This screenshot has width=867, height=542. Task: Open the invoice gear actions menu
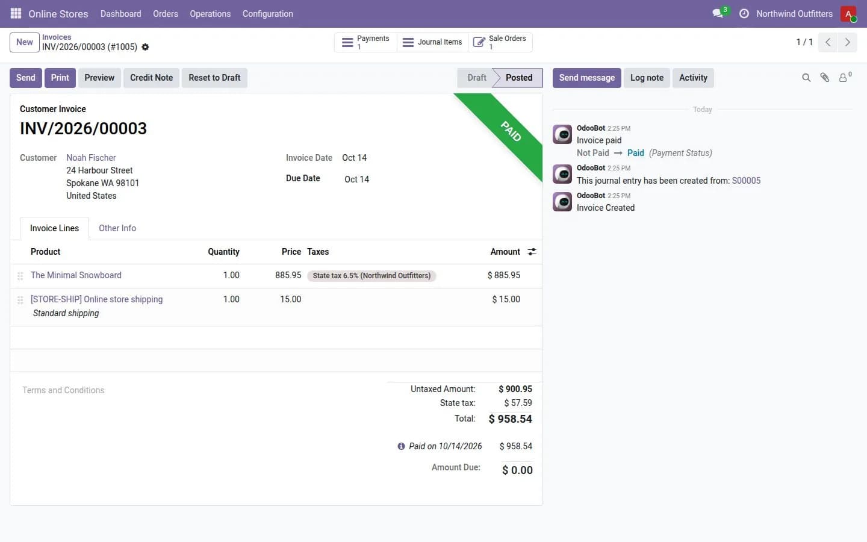pyautogui.click(x=145, y=47)
